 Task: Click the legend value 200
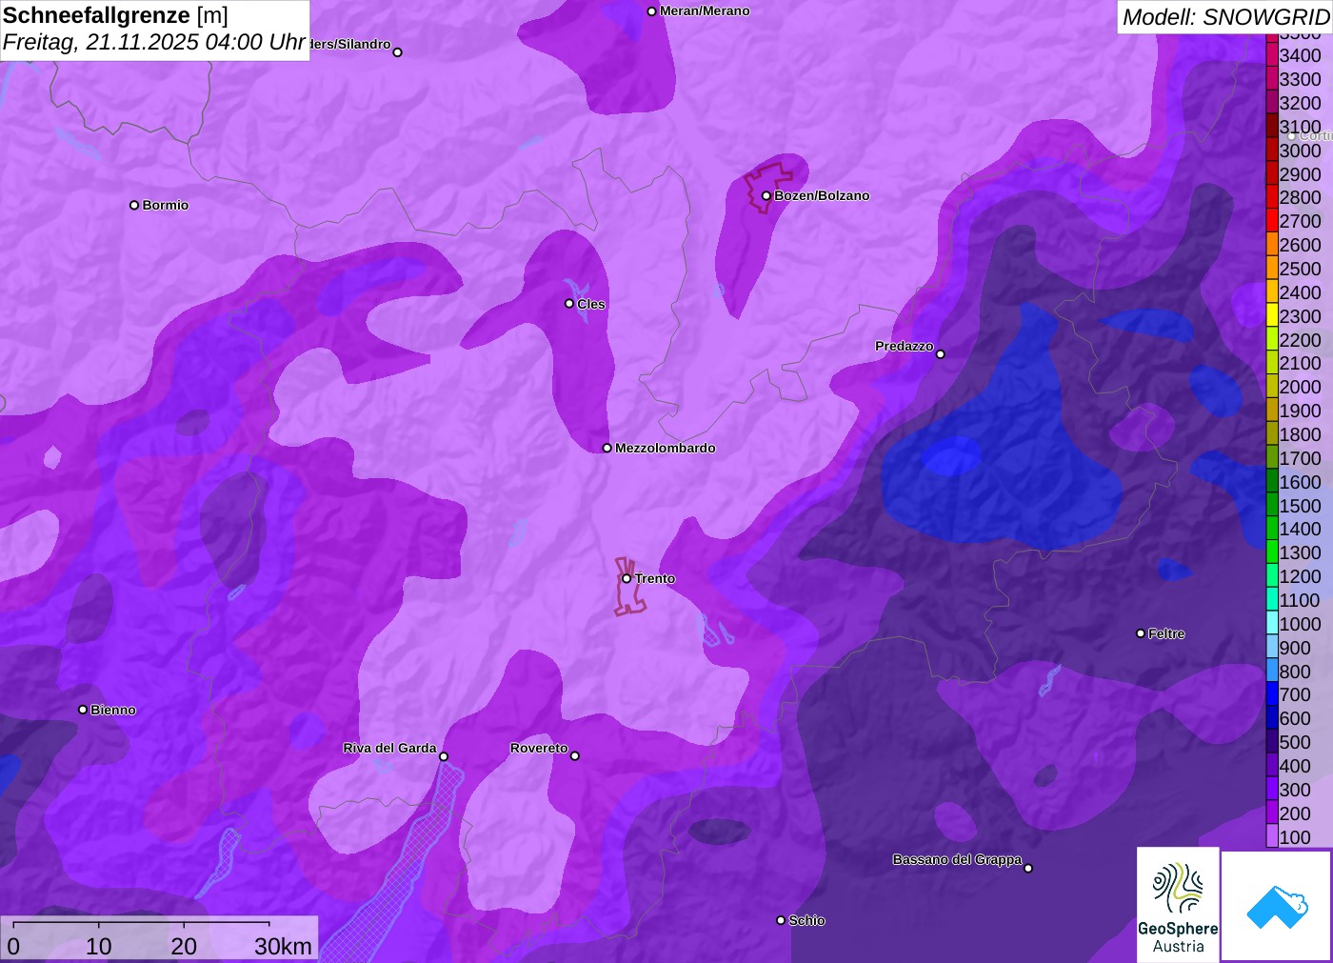pos(1295,813)
